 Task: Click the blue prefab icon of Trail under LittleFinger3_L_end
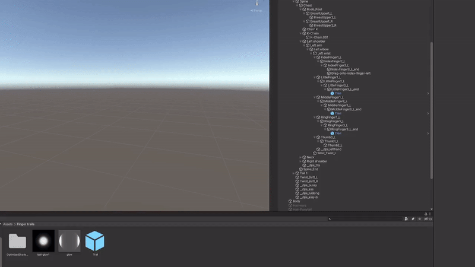point(332,93)
